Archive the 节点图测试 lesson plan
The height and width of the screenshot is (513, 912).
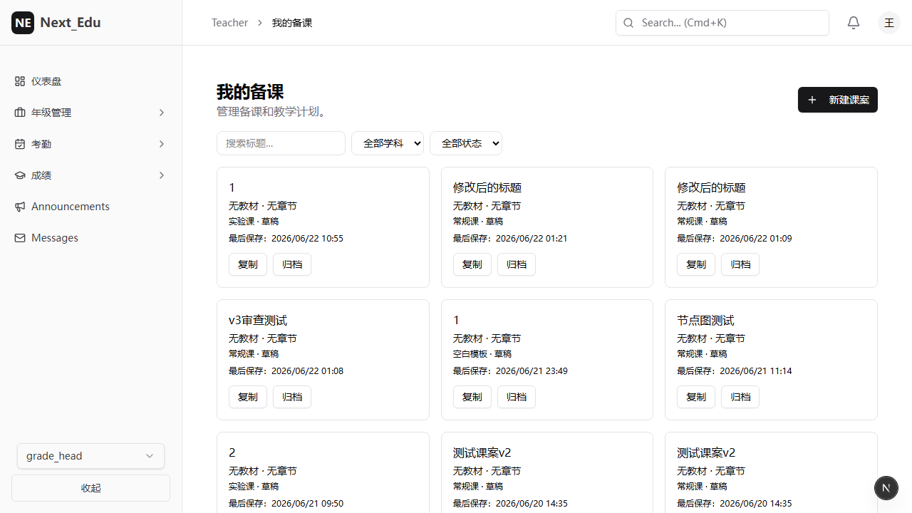point(740,397)
